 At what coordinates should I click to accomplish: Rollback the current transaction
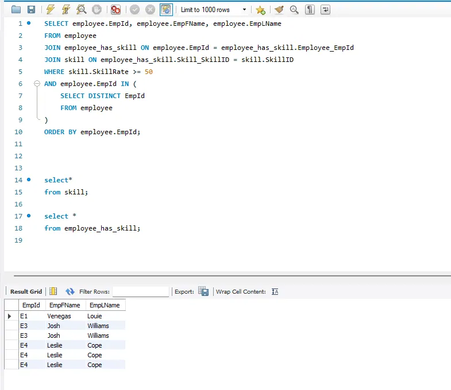point(150,10)
